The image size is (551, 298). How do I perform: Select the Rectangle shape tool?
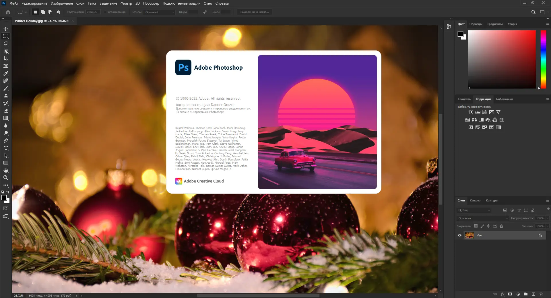pos(6,163)
